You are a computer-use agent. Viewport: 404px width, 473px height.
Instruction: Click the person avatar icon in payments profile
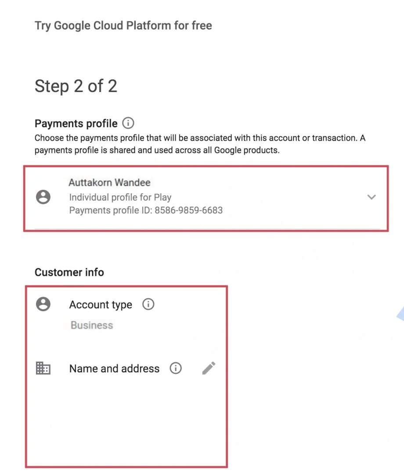43,197
